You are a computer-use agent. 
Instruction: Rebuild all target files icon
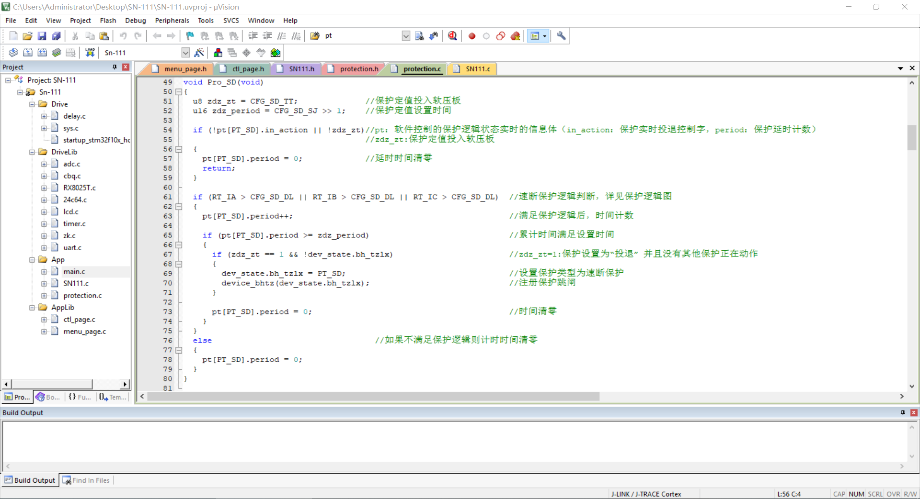tap(42, 53)
